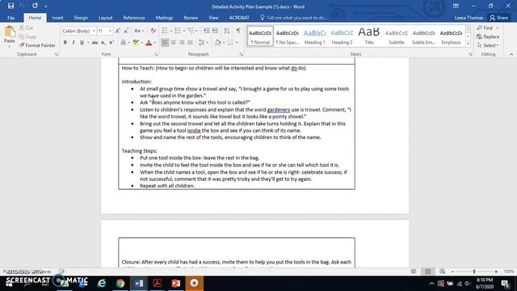Click Find in the Editing group

(488, 28)
